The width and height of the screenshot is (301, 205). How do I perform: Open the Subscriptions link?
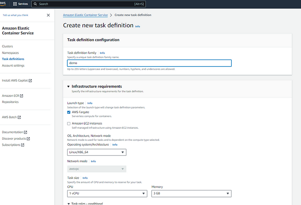pyautogui.click(x=11, y=145)
